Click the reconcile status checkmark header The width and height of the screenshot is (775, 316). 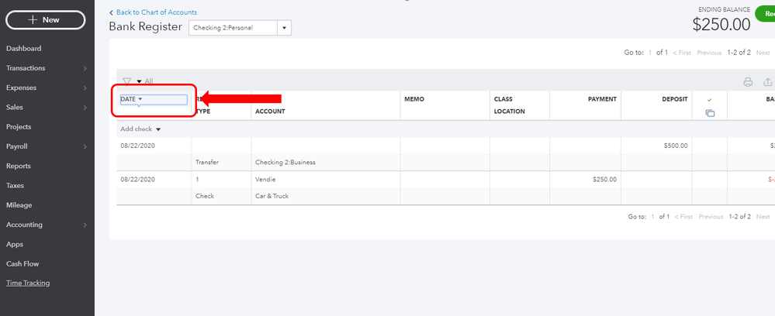click(710, 100)
